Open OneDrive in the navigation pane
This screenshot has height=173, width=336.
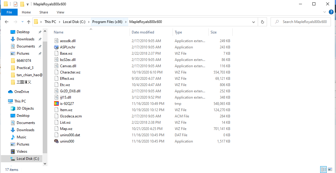[x=22, y=92]
